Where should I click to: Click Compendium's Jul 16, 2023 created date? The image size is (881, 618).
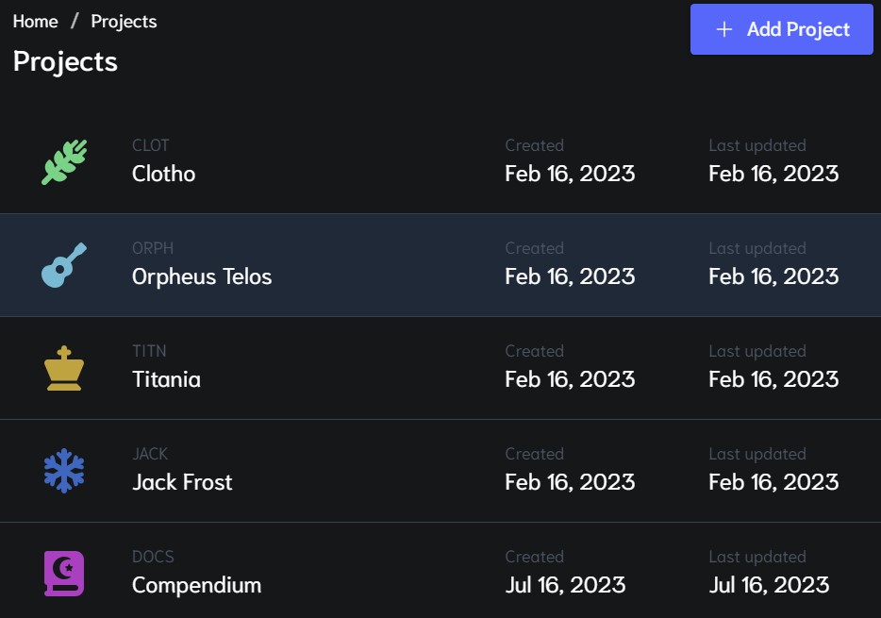click(x=565, y=585)
